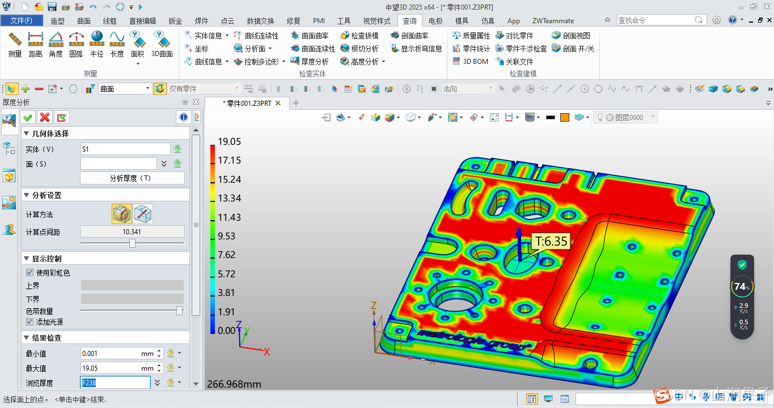Open 剖面曲率 section curvature

[x=409, y=36]
